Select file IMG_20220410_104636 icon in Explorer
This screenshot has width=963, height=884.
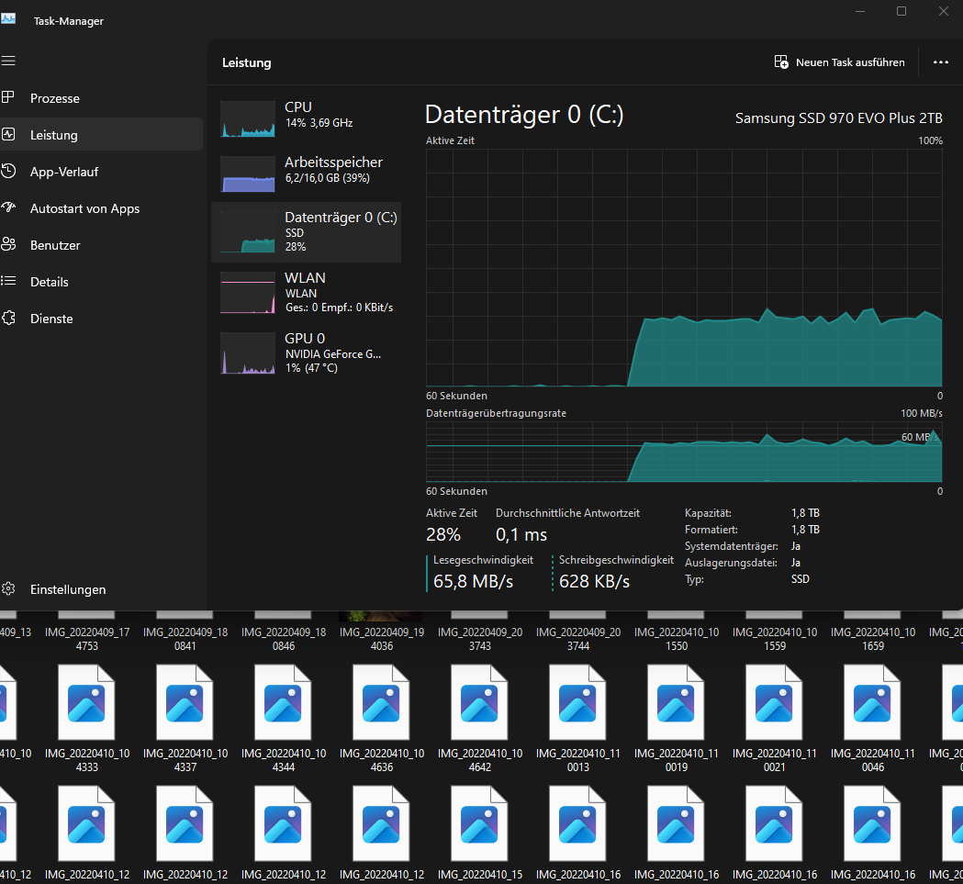point(381,702)
